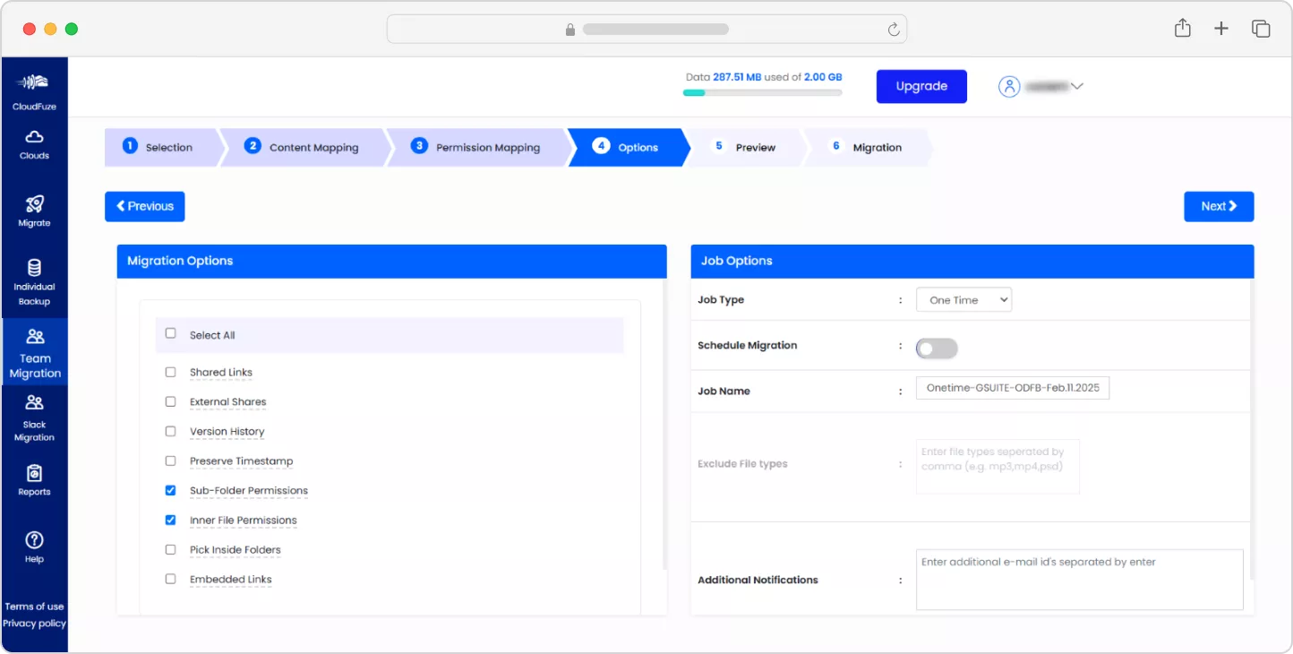Screen dimensions: 1293x654
Task: Open the Terms of use link
Action: pyautogui.click(x=34, y=607)
